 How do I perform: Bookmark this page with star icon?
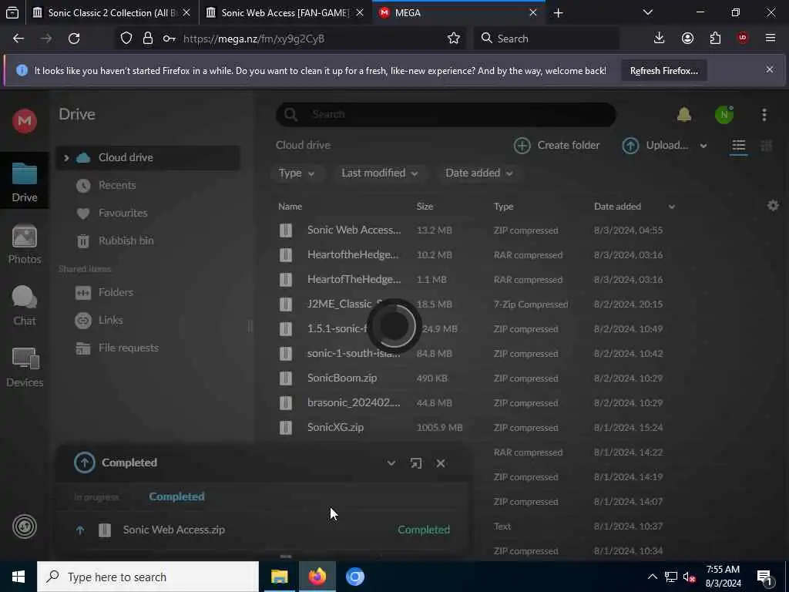pyautogui.click(x=453, y=39)
